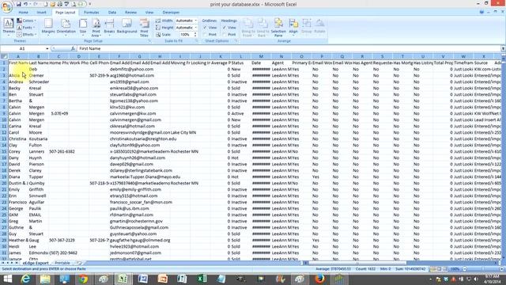The width and height of the screenshot is (506, 285).
Task: Switch to the Developer ribbon tab
Action: coord(171,13)
